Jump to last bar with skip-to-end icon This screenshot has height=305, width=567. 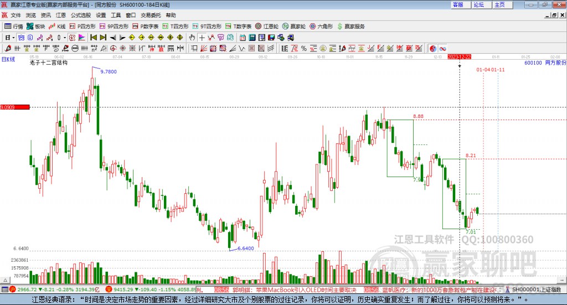click(103, 38)
